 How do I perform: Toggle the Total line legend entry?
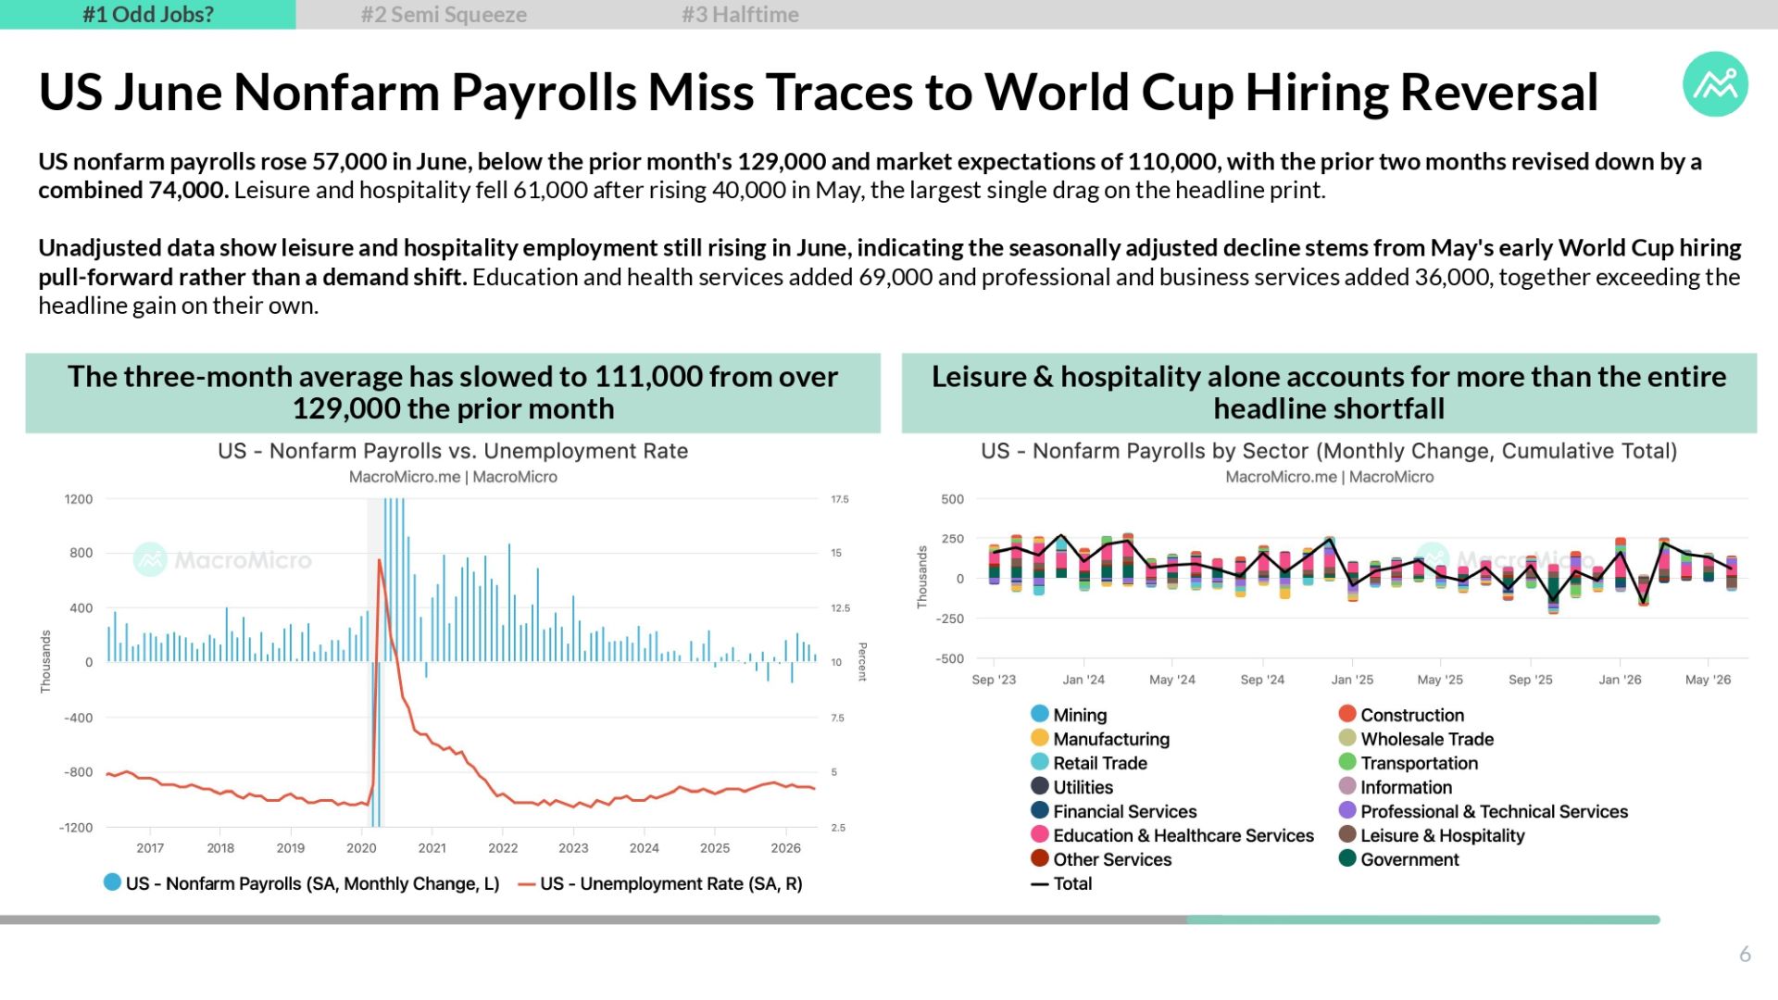[1061, 883]
